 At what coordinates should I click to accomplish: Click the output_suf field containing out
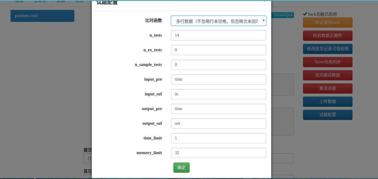219,124
